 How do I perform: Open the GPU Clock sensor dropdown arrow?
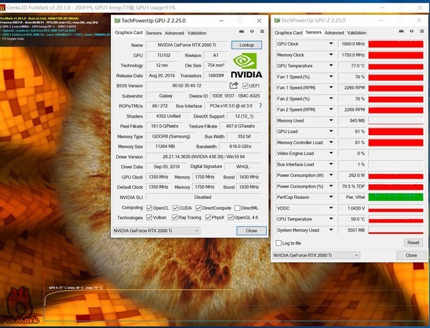[331, 44]
